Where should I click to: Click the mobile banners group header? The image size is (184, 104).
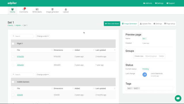point(63,82)
